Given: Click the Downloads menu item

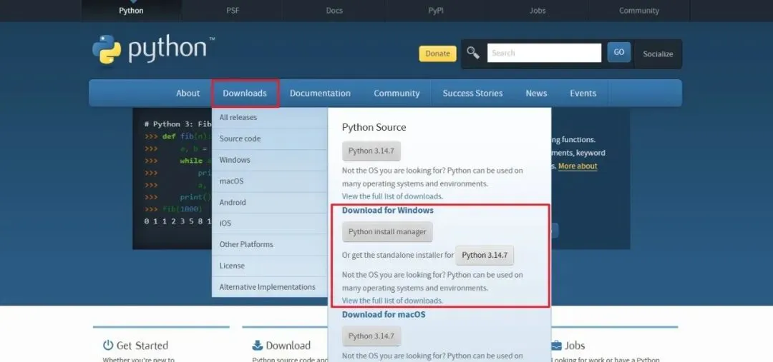Looking at the screenshot, I should point(245,93).
